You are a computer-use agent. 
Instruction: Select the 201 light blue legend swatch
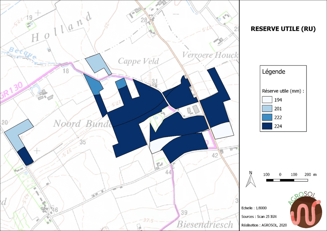(267, 109)
